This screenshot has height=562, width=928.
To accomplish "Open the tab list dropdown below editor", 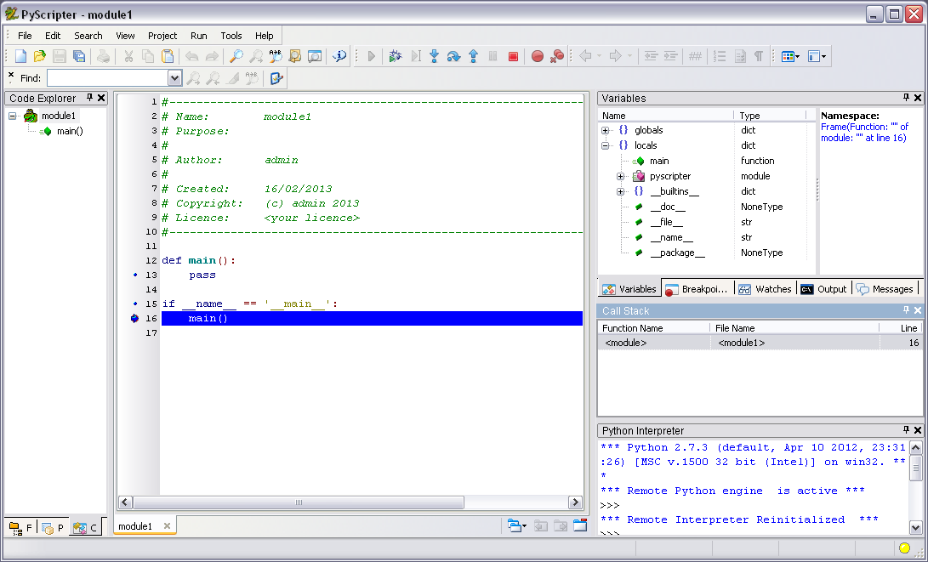I will (x=516, y=525).
